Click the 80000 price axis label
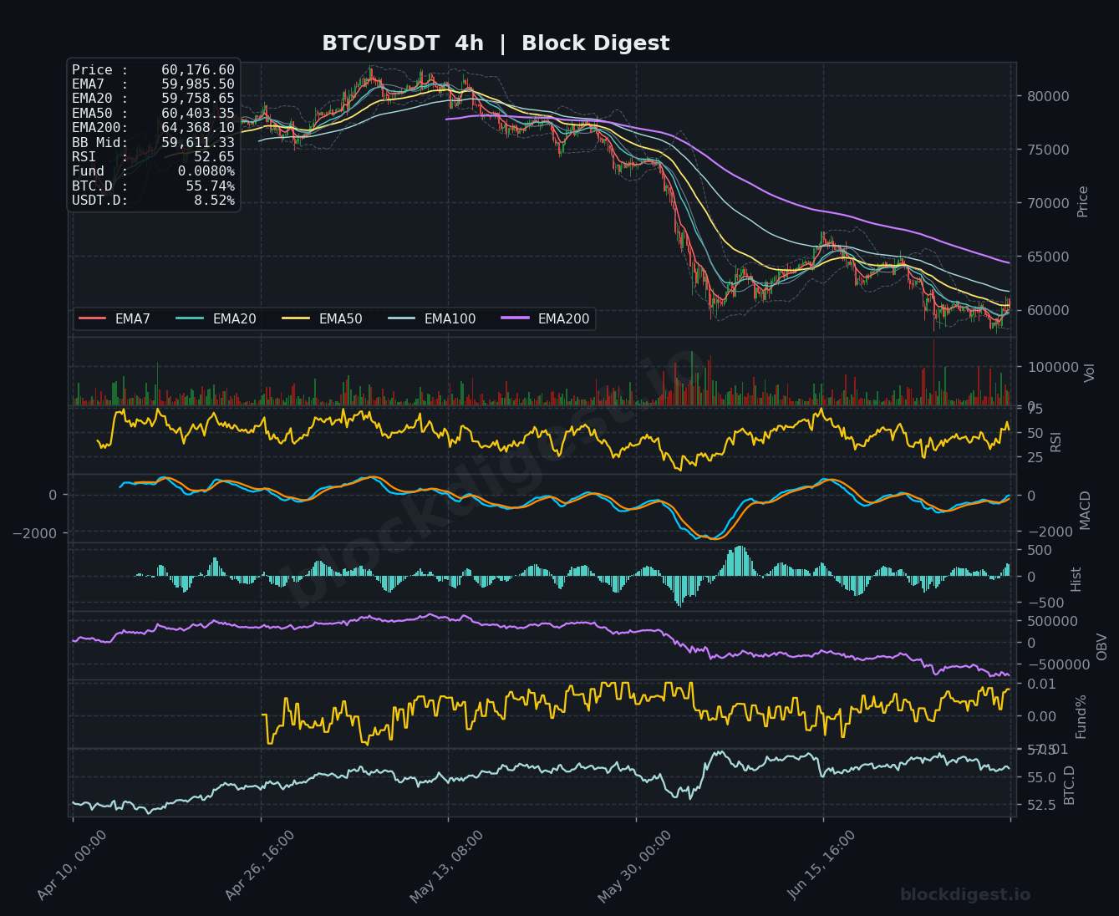This screenshot has height=916, width=1119. tap(1048, 96)
